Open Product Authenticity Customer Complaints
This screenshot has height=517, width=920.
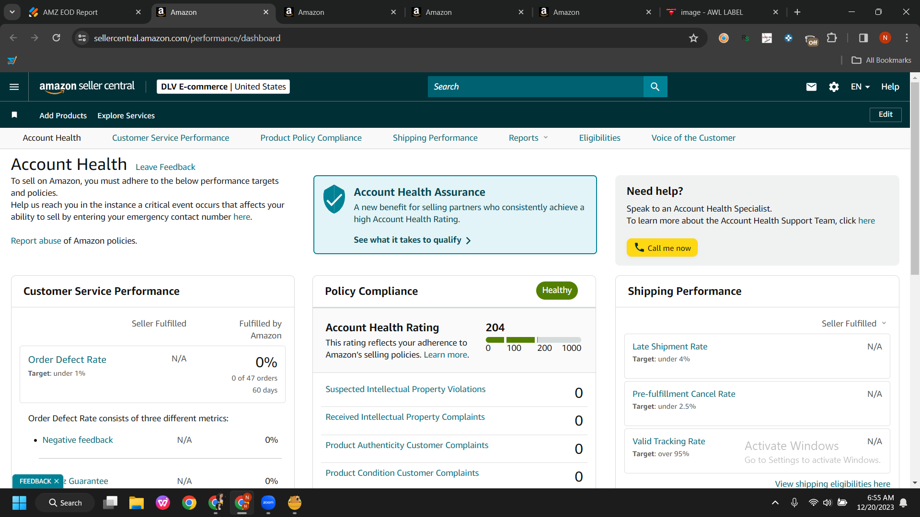coord(407,445)
